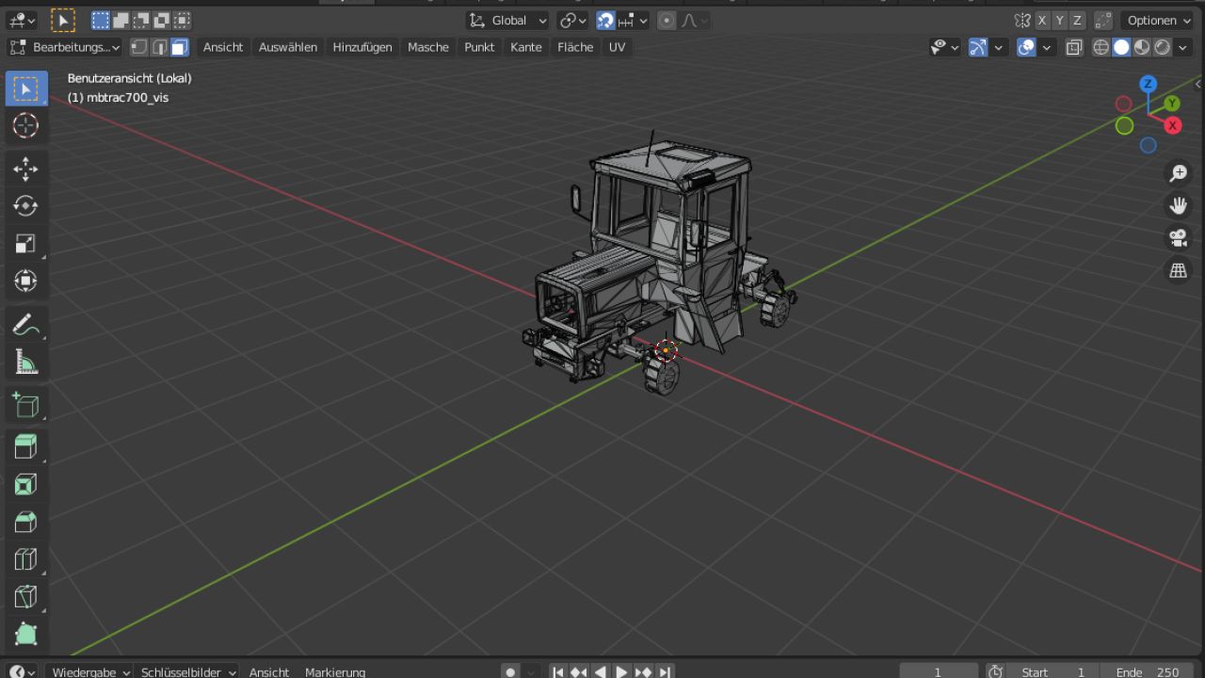
Task: Select the Box Select tool
Action: 25,89
